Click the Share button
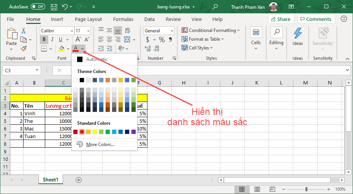 281,19
